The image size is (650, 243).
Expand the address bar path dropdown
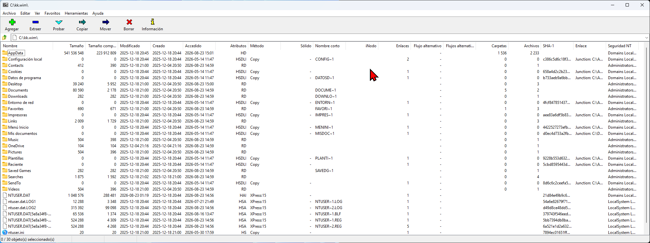(646, 37)
